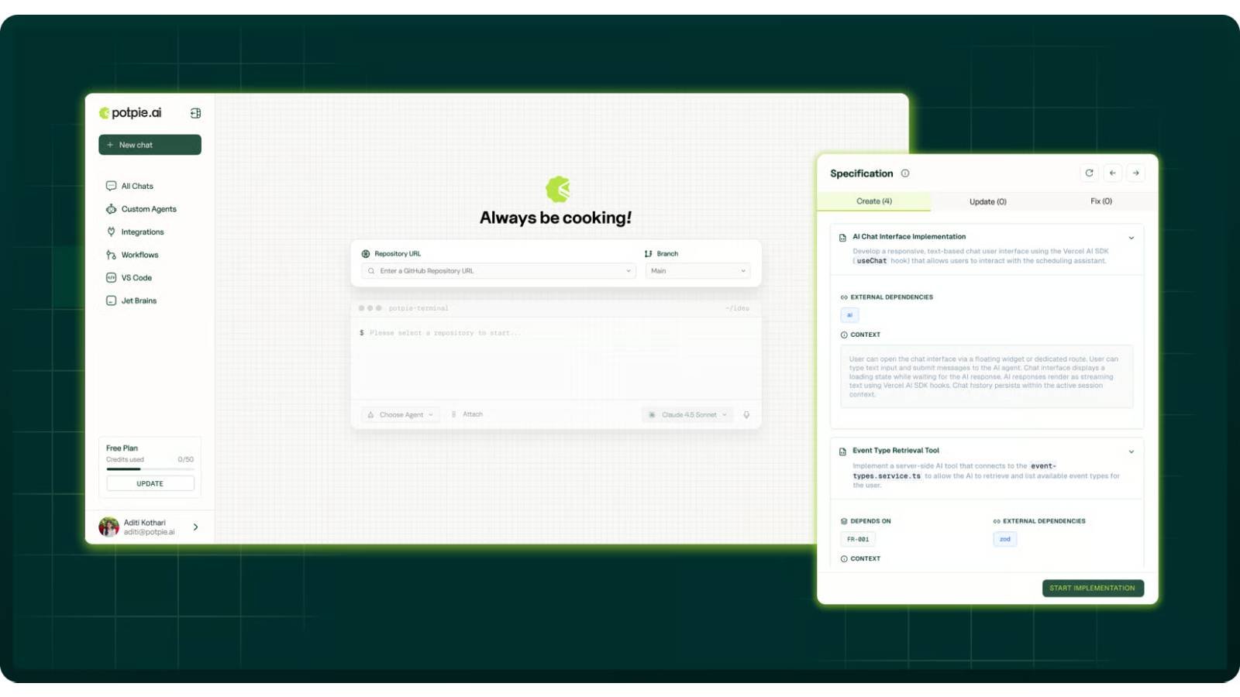Select VS Code in the sidebar
Viewport: 1240px width, 697px height.
[136, 277]
